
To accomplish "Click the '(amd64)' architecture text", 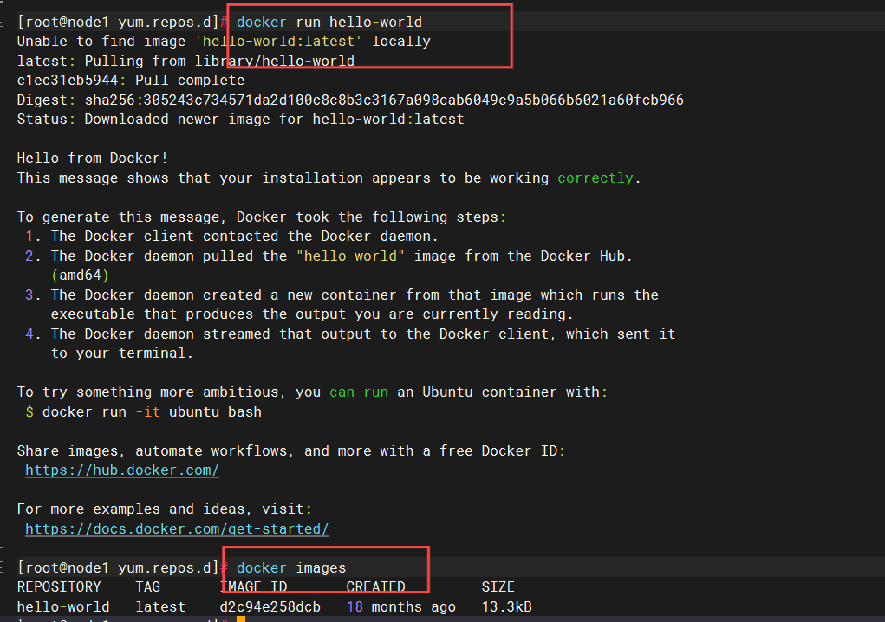I will (80, 275).
